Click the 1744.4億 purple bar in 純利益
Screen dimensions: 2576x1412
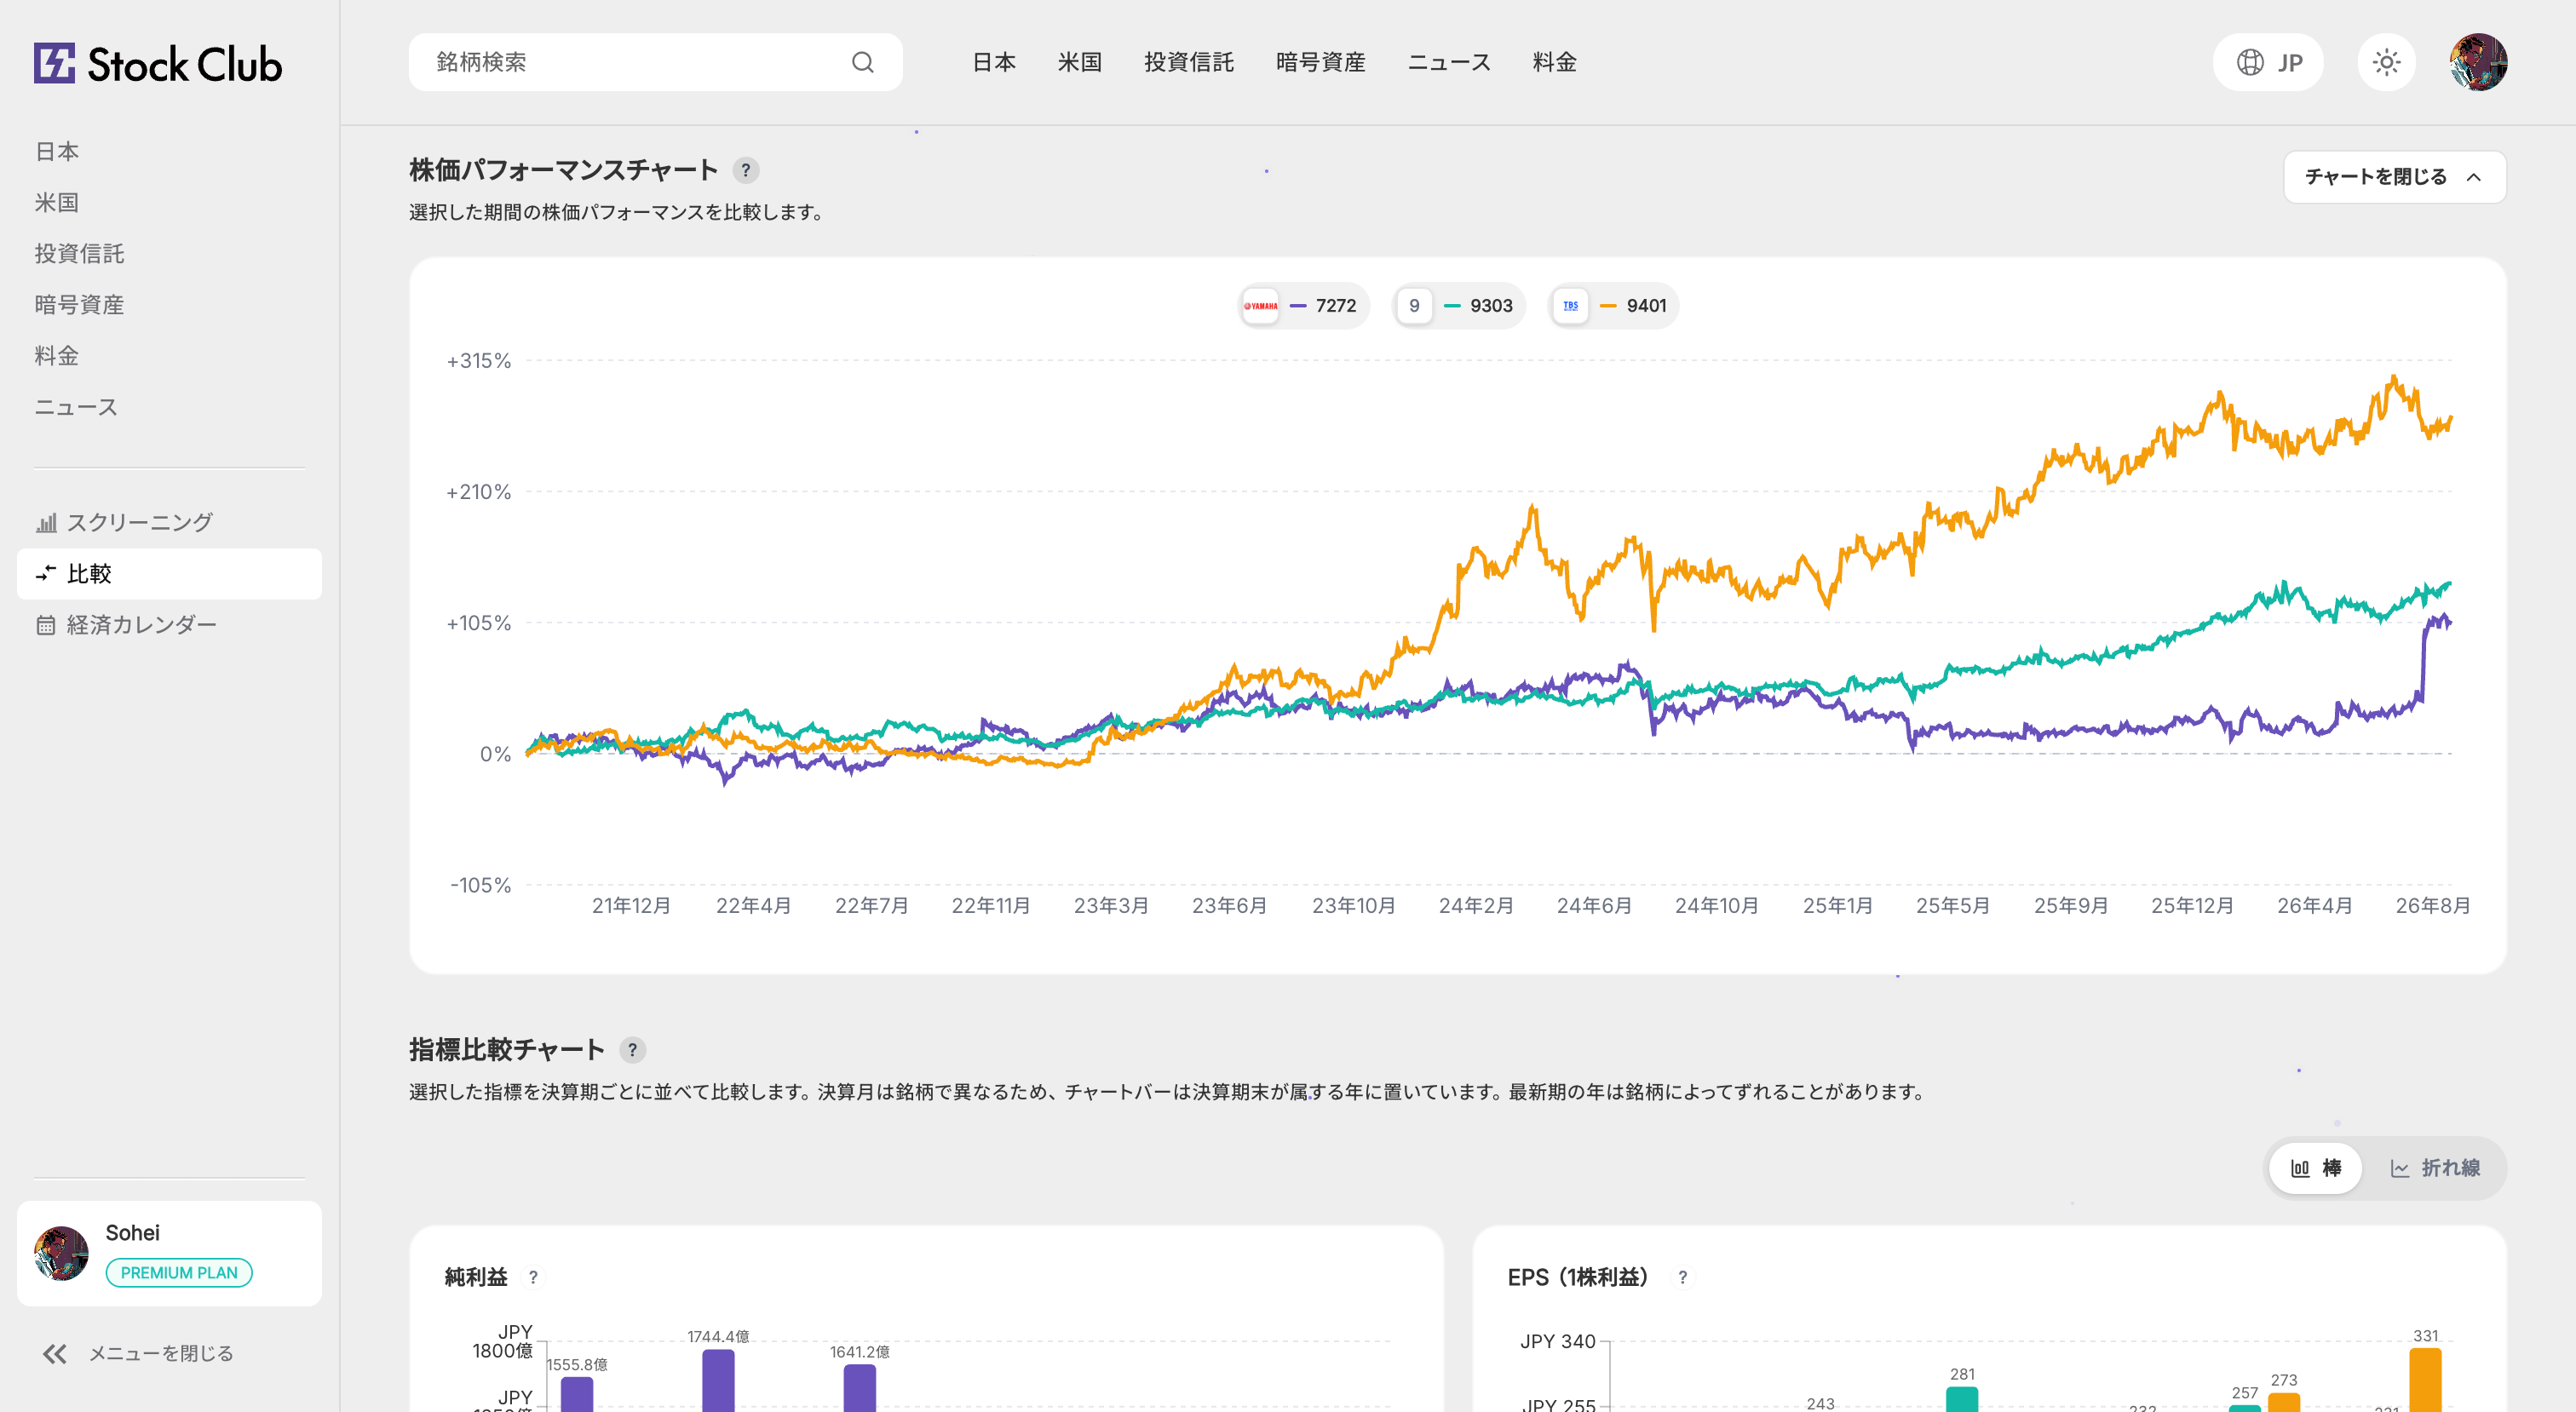coord(718,1380)
